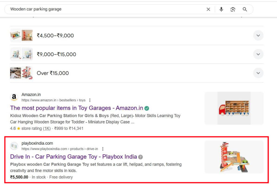The height and width of the screenshot is (185, 277).
Task: Click the playboxindia.com products drive-in URL
Action: coord(60,149)
